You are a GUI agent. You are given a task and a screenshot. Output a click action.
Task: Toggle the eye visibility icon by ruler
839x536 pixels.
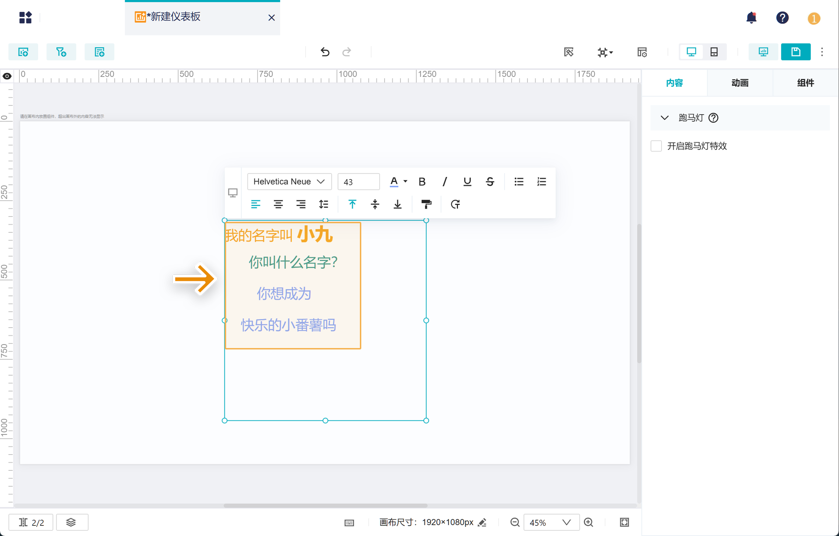click(x=7, y=76)
